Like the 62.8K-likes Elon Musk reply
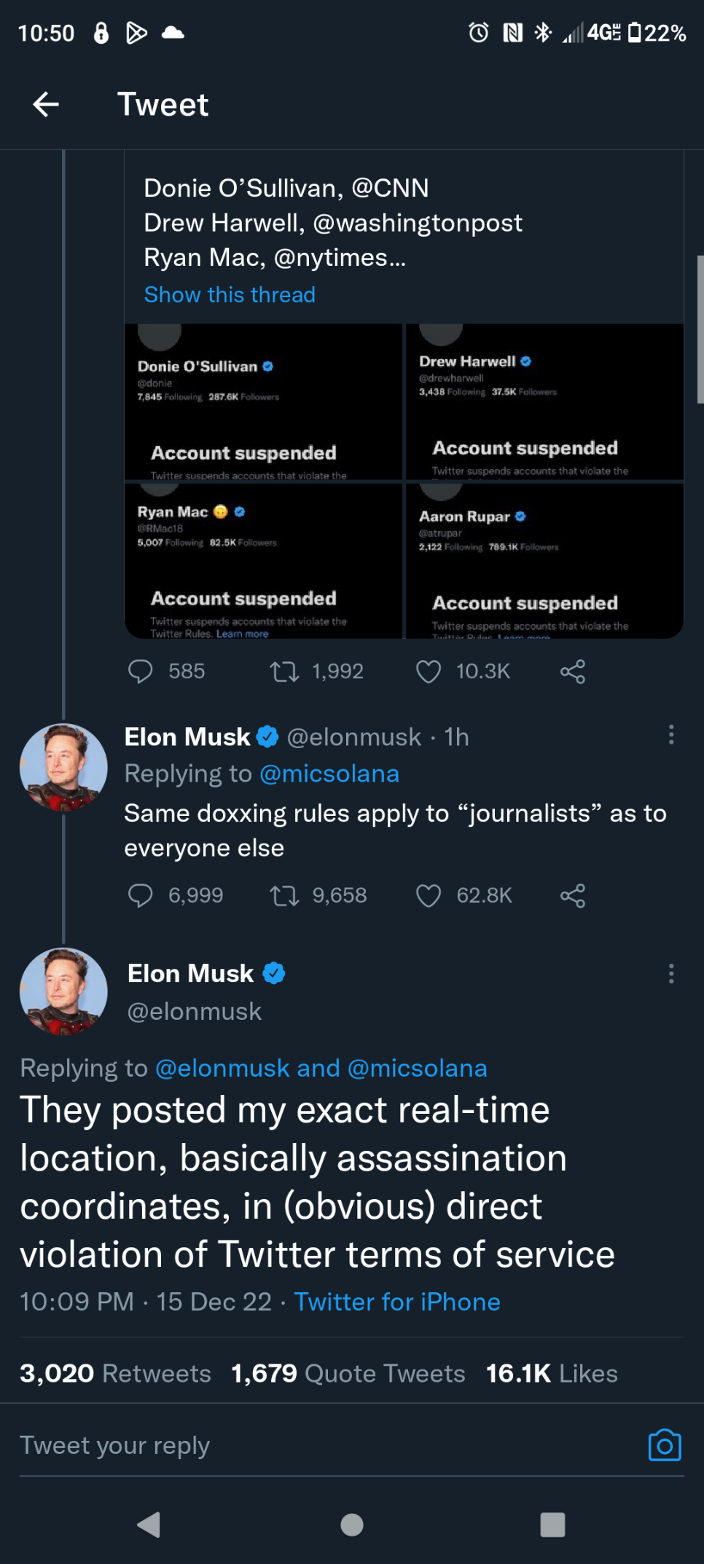Viewport: 704px width, 1564px height. pyautogui.click(x=429, y=895)
